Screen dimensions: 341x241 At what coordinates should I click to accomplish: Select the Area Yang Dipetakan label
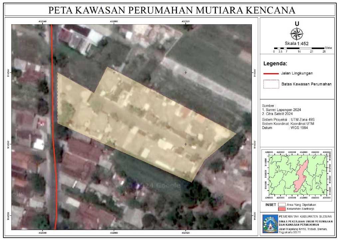301,205
